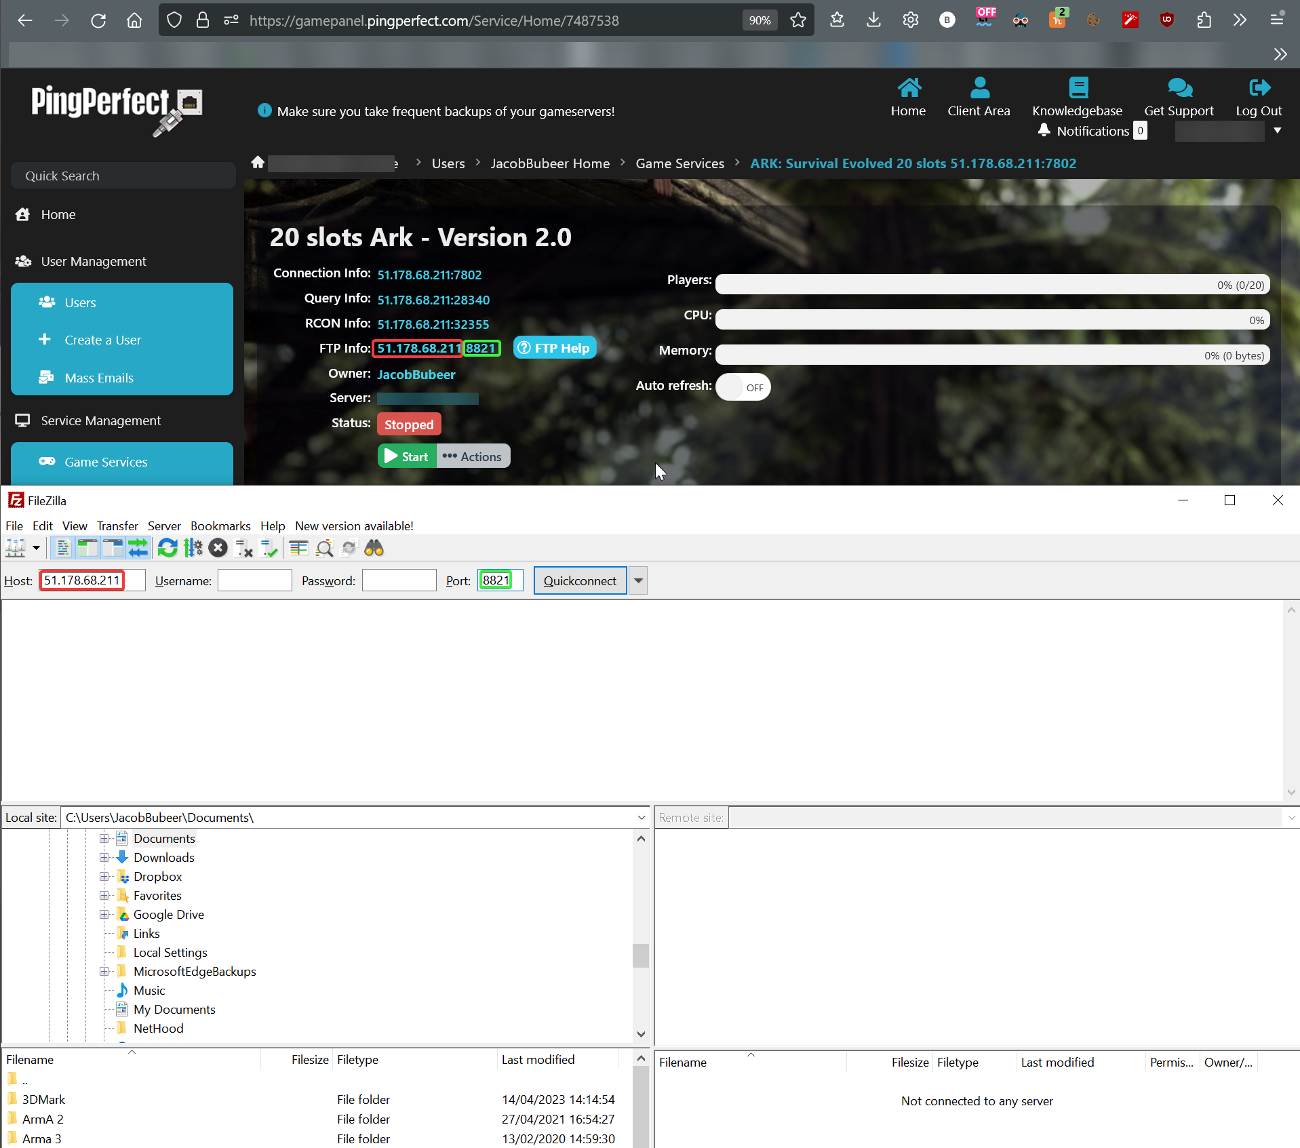Screen dimensions: 1300x1148
Task: Open the Quickconnect history dropdown arrow
Action: tap(638, 581)
